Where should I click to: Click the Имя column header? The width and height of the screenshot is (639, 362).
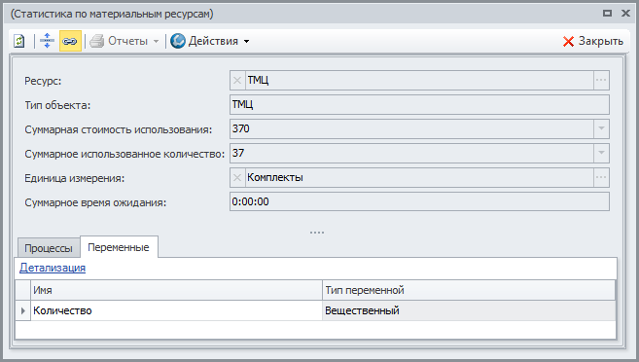176,290
